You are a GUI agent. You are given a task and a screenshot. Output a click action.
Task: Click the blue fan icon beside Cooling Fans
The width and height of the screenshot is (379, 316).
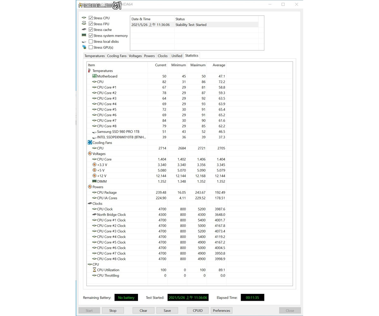[x=90, y=143]
